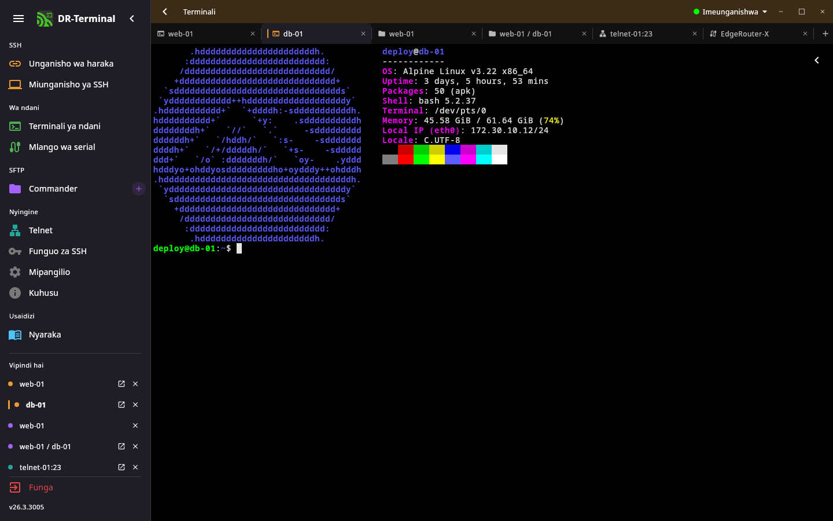Close the db-01 tab
833x521 pixels.
pyautogui.click(x=363, y=34)
